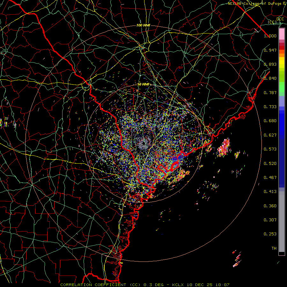The width and height of the screenshot is (287, 287).
Task: Click the TH threshold label on the legend
Action: [274, 248]
